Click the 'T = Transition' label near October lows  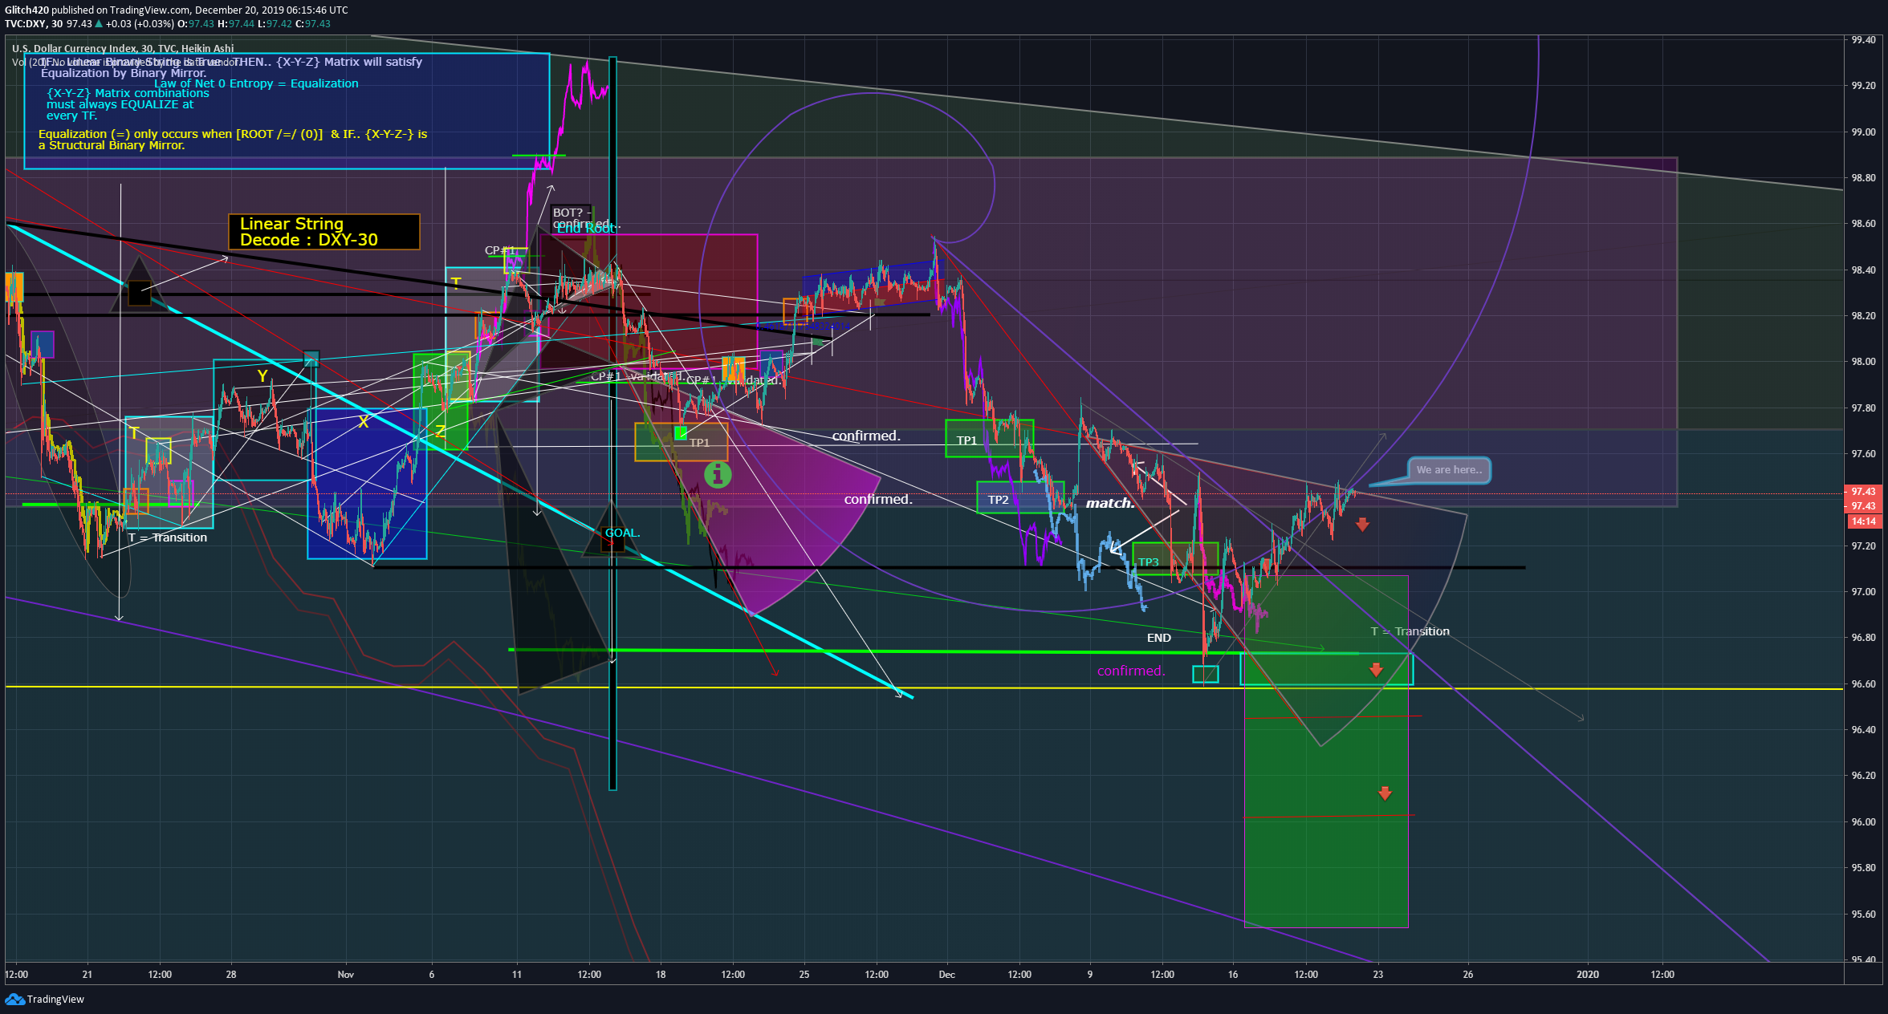168,537
